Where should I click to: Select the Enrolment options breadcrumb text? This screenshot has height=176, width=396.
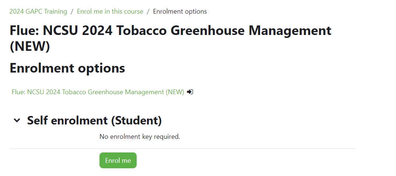tap(180, 11)
